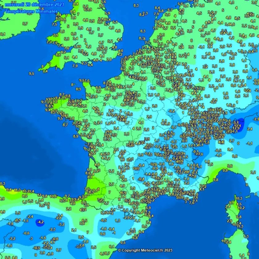Select the 8,4 value near Denmark
259x259 pixels.
157,8
